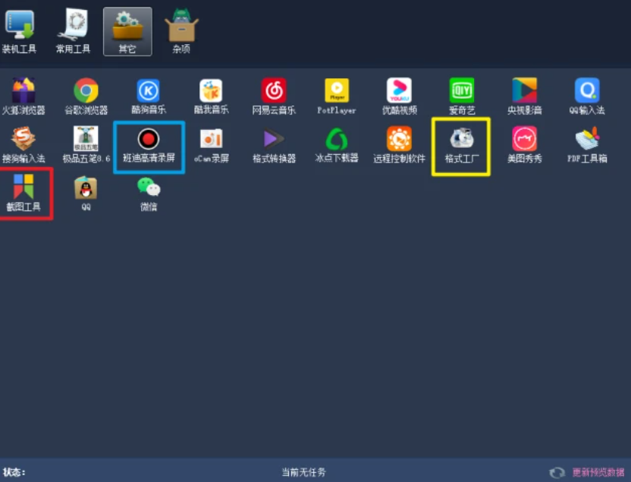Open the 装机工具 category tab

pyautogui.click(x=19, y=31)
